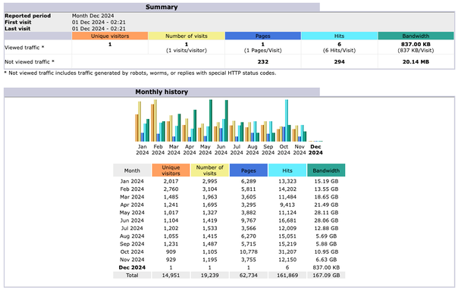Click the tall cyan Oct hits bar
This screenshot has height=290, width=458.
click(287, 120)
